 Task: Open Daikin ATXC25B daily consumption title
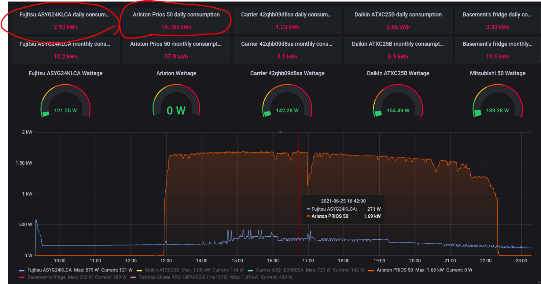pos(398,15)
